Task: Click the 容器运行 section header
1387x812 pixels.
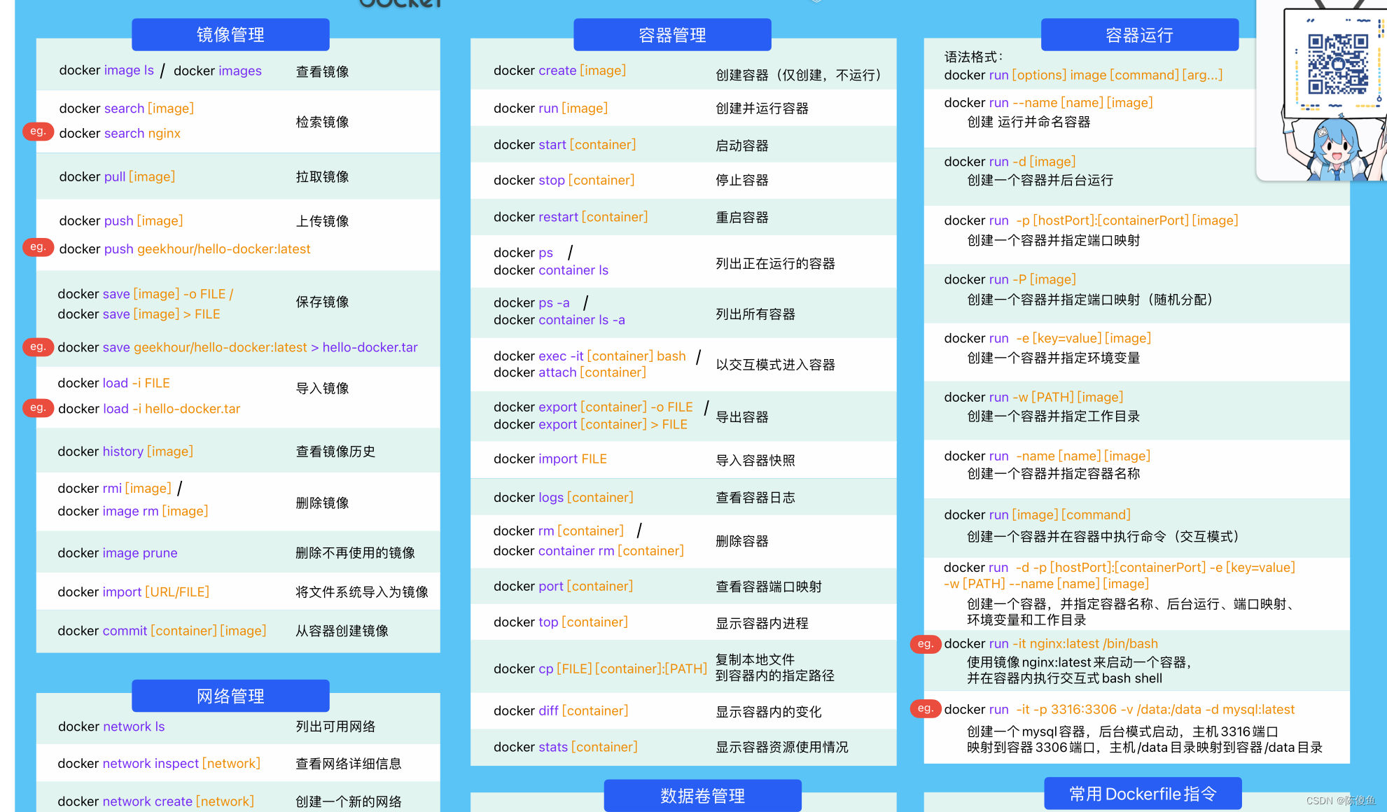Action: [1139, 34]
